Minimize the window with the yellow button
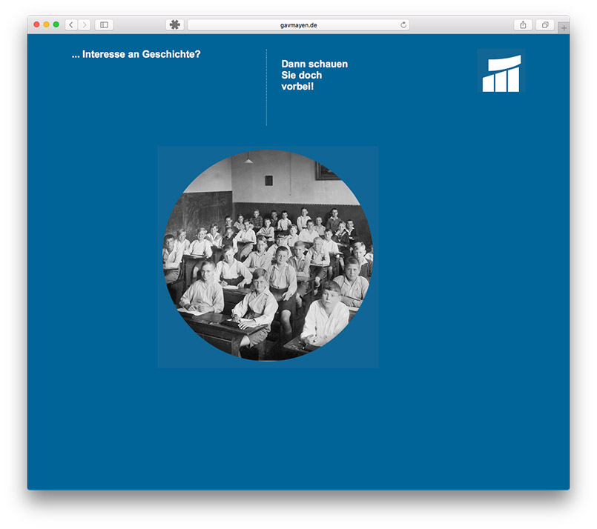 click(46, 24)
